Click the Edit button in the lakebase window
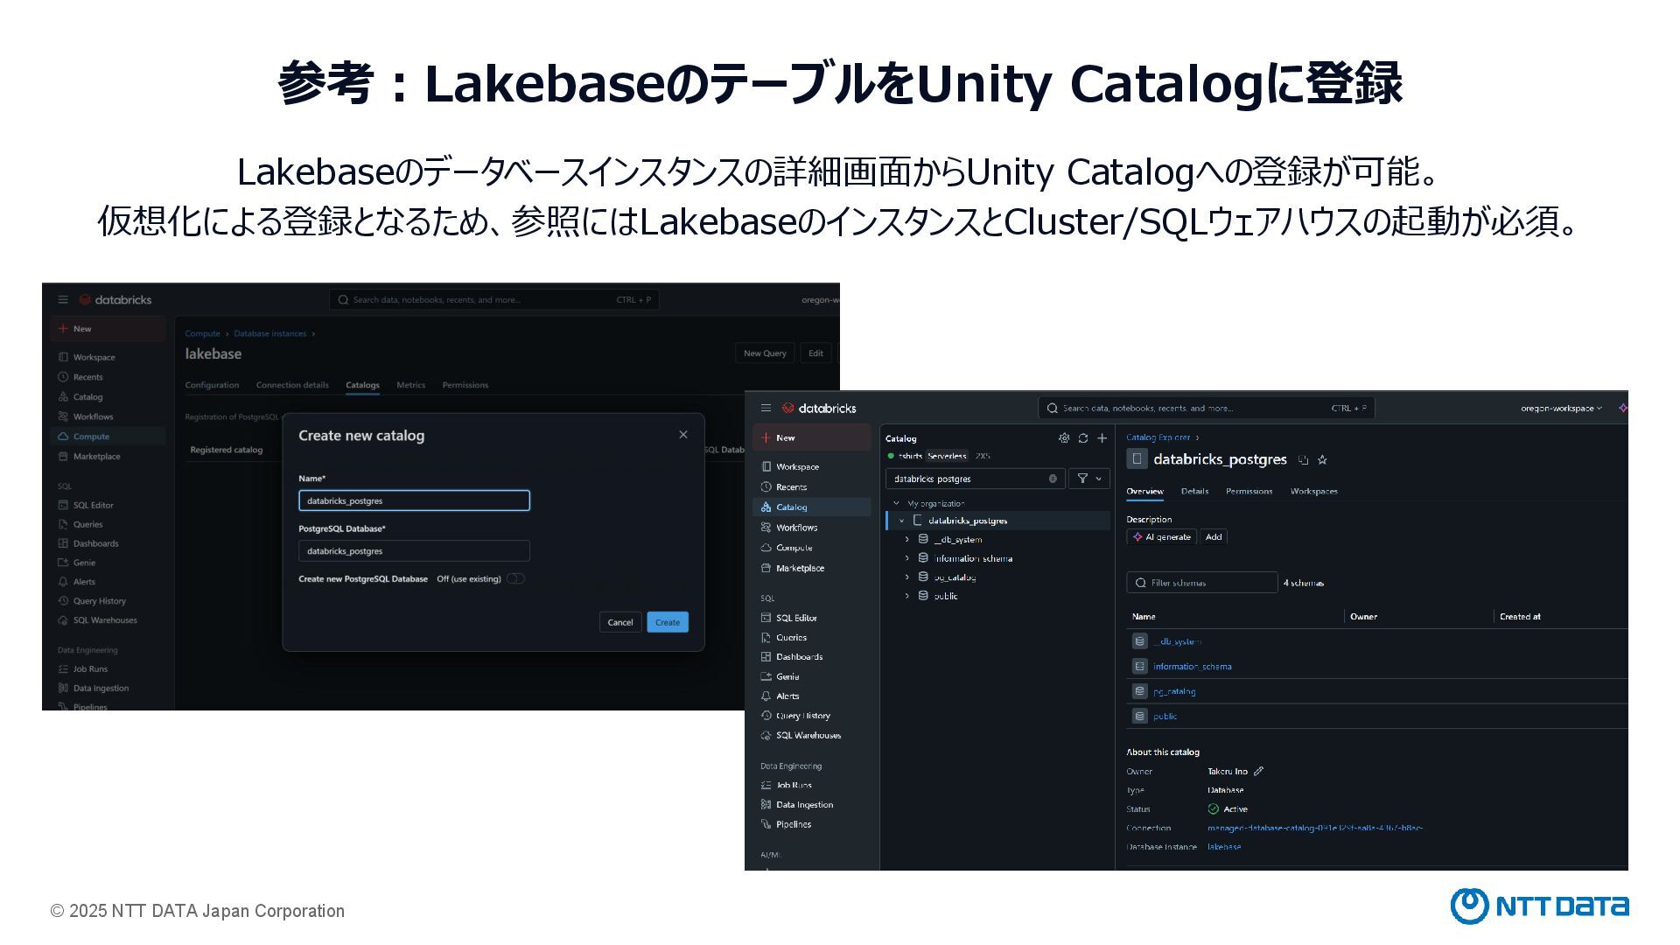The width and height of the screenshot is (1680, 945). coord(815,353)
